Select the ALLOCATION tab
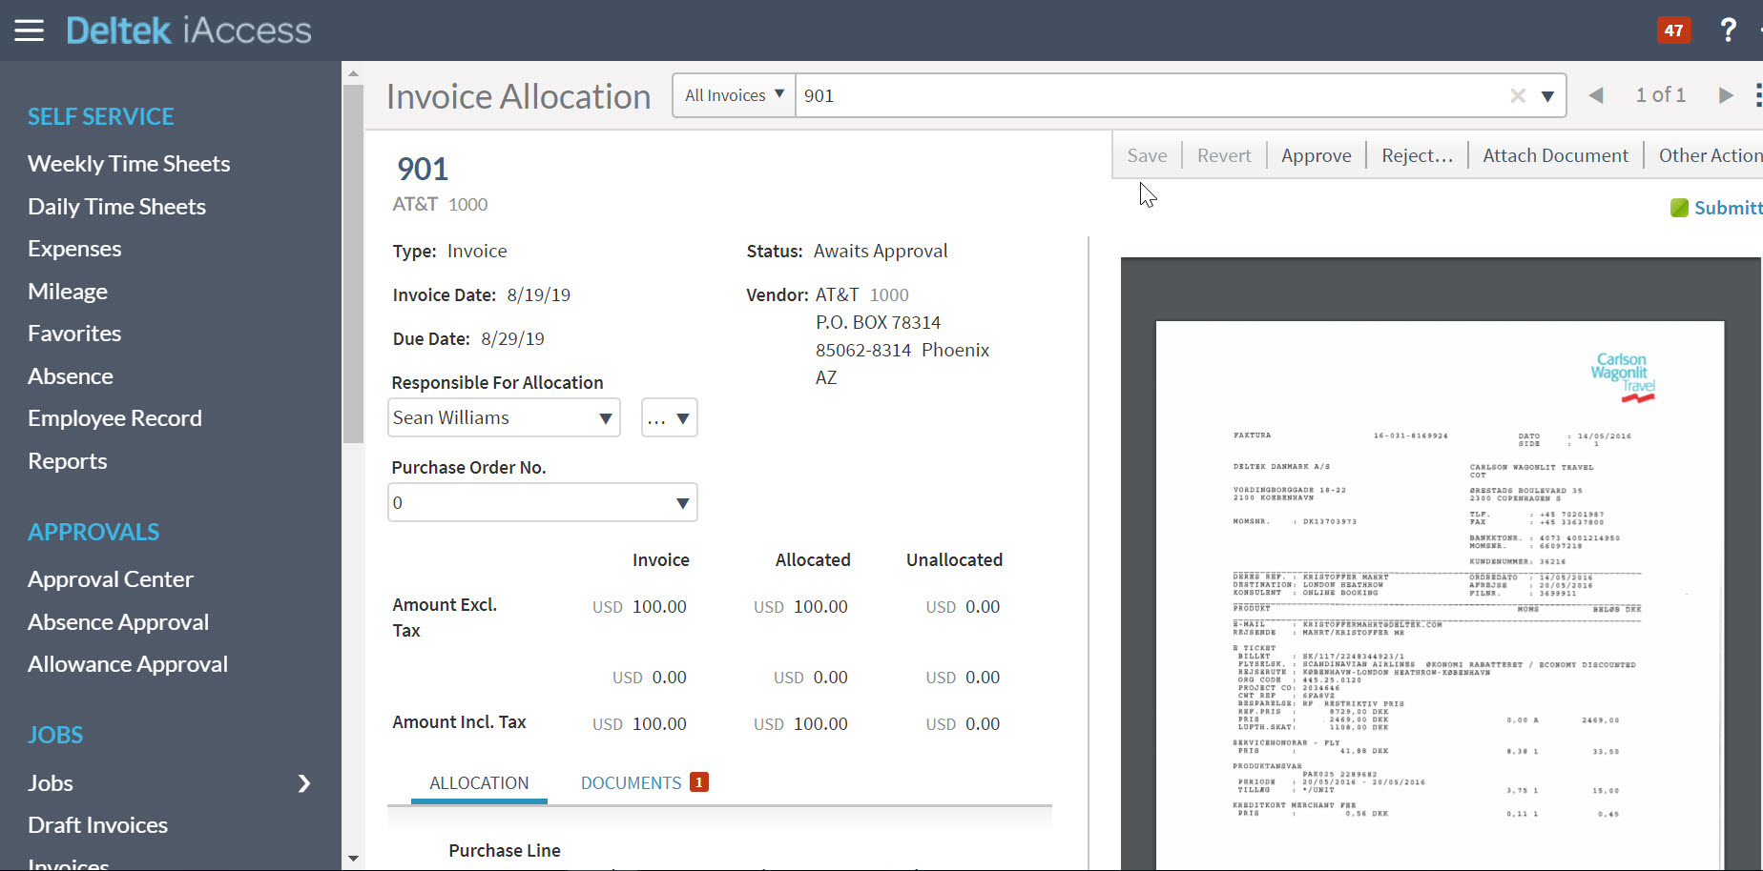Viewport: 1763px width, 871px height. 479,782
